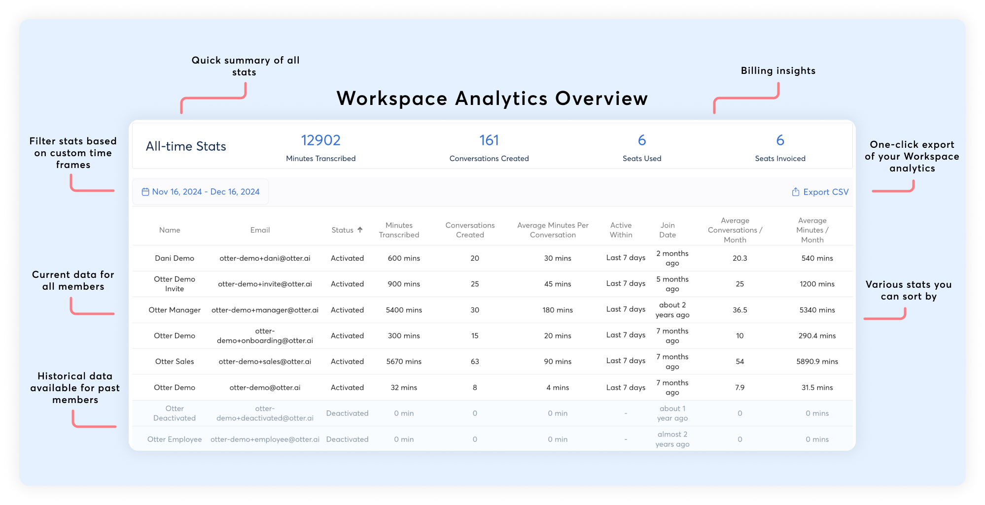Click the export share icon
This screenshot has height=505, width=985.
[795, 192]
